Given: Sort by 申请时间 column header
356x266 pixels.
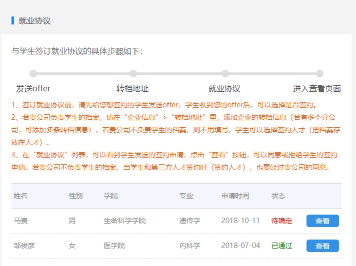Looking at the screenshot, I should (x=235, y=196).
